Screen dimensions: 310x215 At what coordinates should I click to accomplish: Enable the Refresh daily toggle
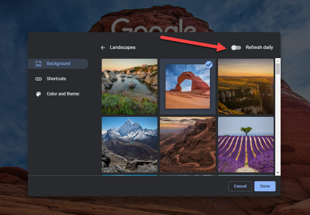point(236,47)
